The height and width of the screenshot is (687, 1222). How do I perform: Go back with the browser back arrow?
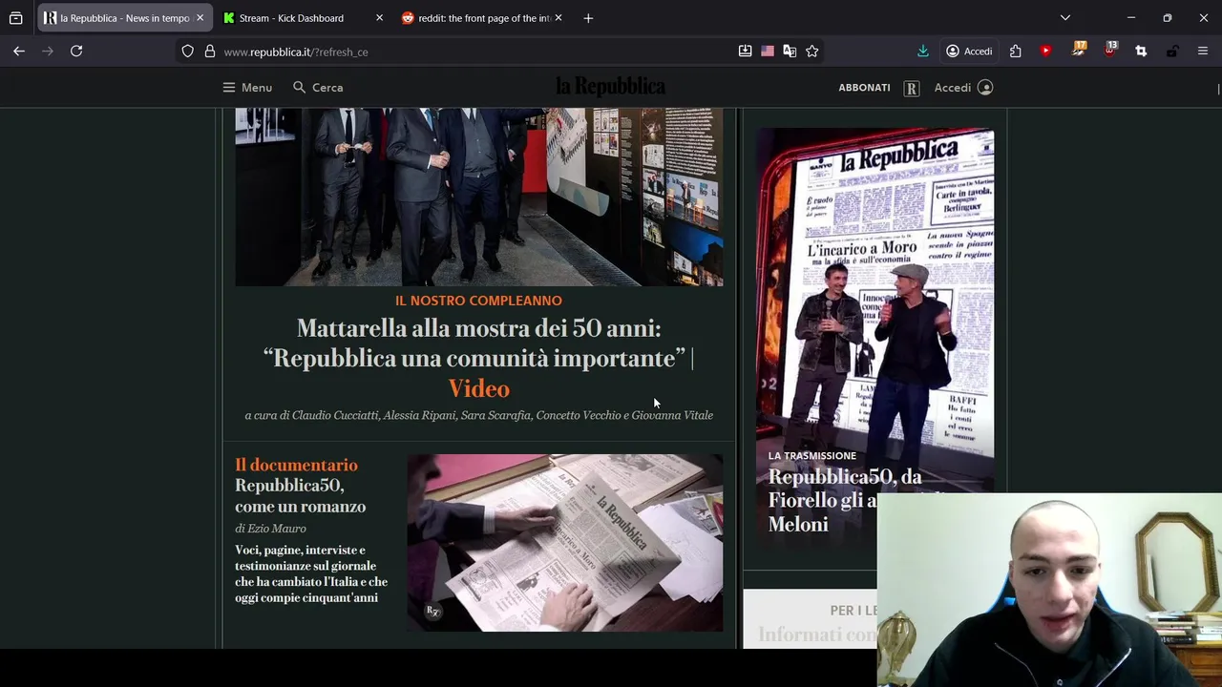[x=19, y=52]
